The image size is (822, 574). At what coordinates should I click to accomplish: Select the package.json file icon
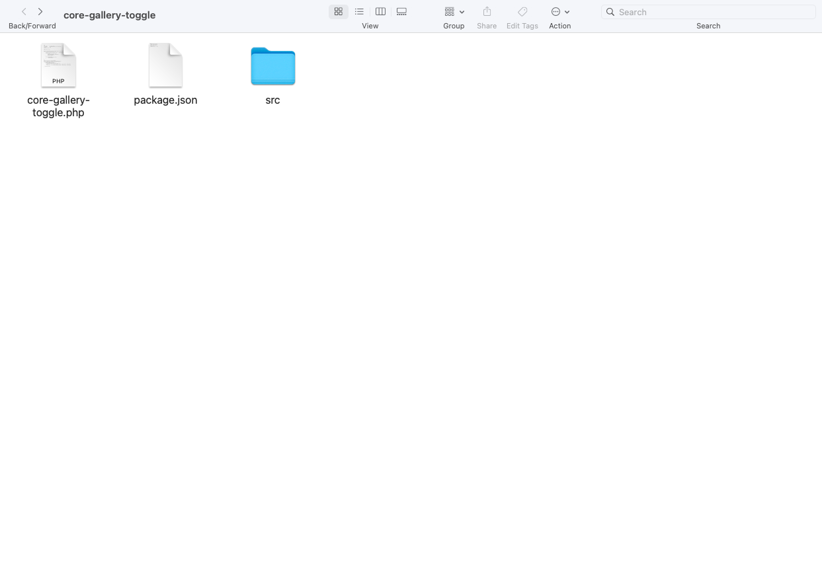[x=165, y=65]
